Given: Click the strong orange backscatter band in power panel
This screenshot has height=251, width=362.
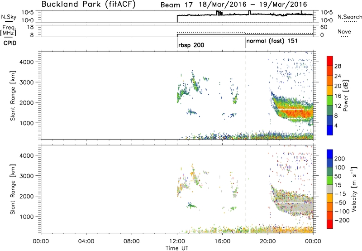Looking at the screenshot, I should pyautogui.click(x=297, y=113).
